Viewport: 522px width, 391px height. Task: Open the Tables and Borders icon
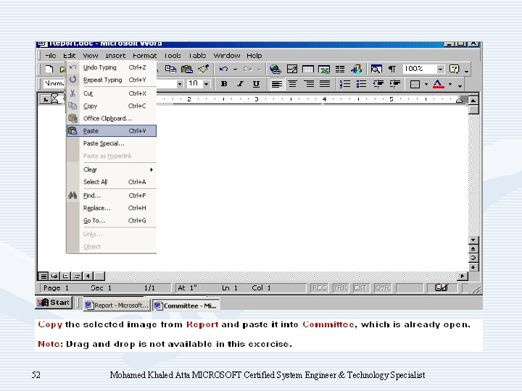292,70
